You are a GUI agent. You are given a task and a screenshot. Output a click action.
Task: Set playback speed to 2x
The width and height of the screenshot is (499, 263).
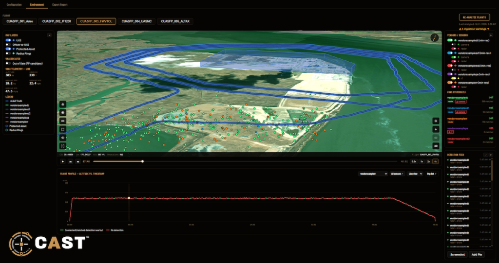(429, 161)
